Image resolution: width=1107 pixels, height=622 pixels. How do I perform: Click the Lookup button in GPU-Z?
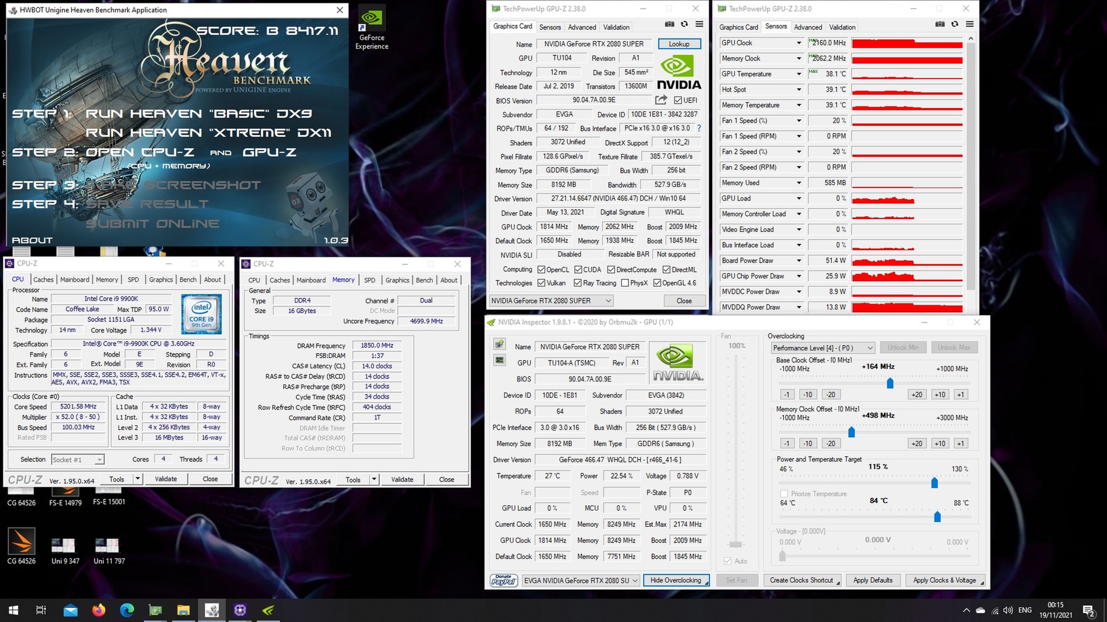[679, 44]
